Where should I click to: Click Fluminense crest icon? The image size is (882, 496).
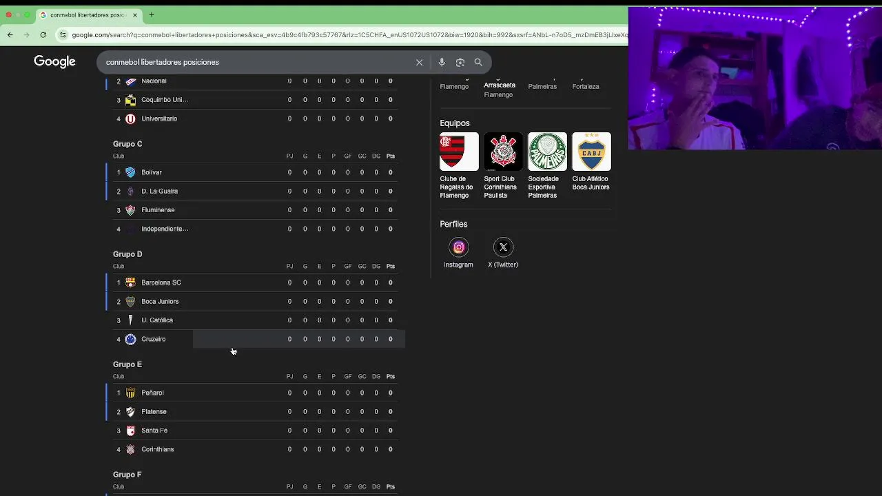click(x=130, y=210)
